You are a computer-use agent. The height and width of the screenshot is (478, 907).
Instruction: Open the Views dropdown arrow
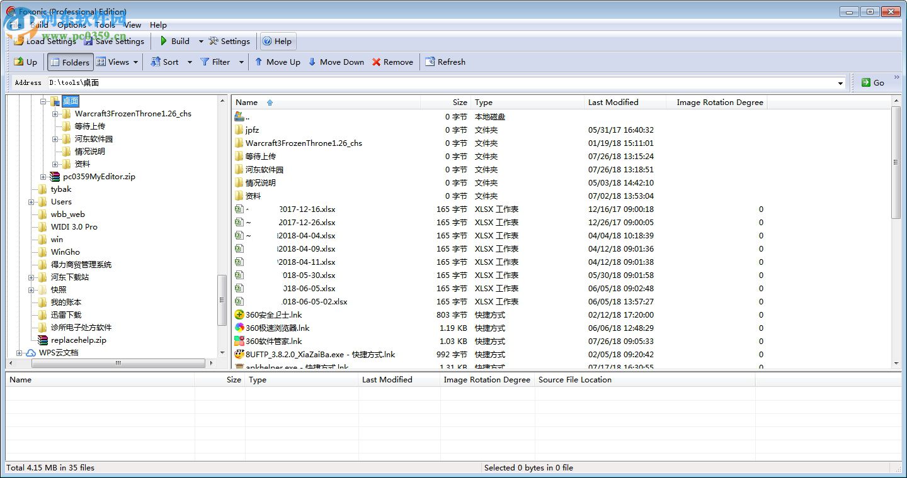pyautogui.click(x=134, y=62)
